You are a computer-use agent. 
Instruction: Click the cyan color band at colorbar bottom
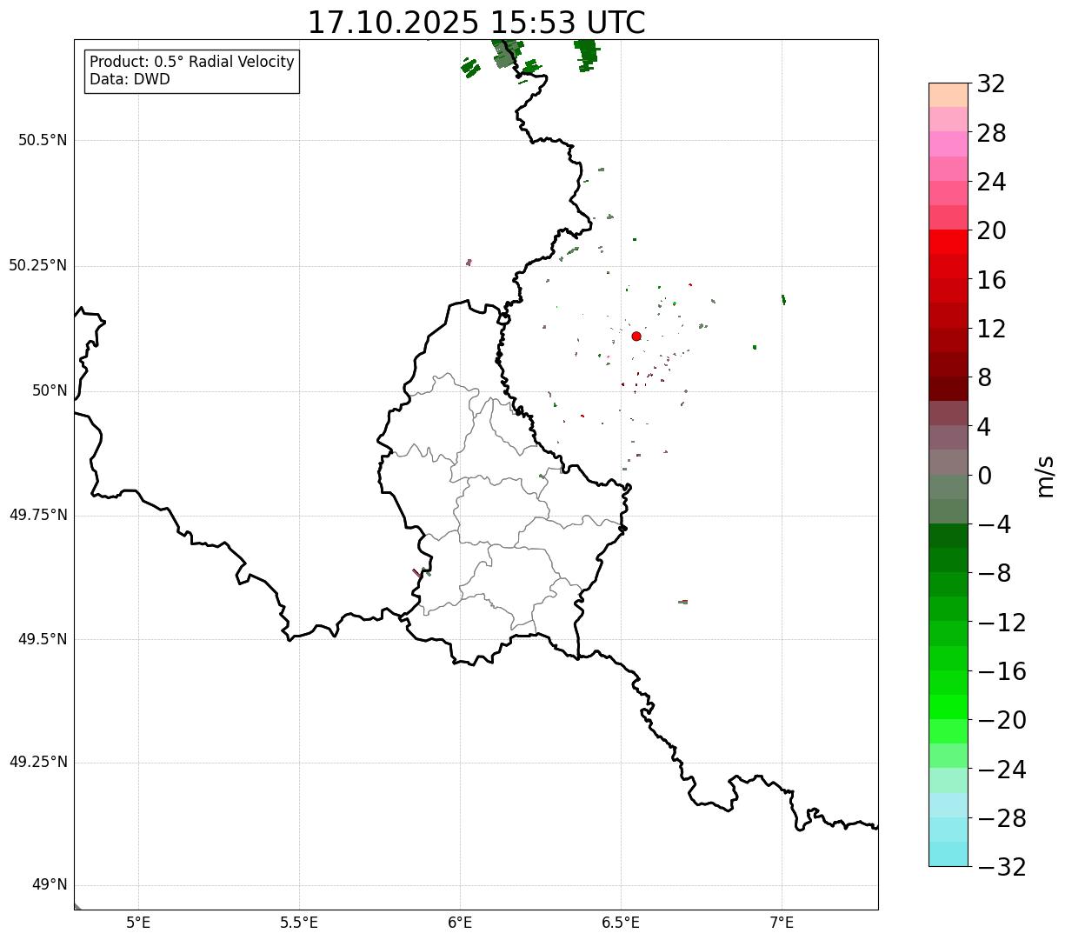949,854
